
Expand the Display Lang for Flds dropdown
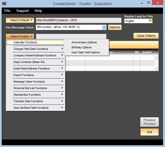pyautogui.click(x=150, y=21)
